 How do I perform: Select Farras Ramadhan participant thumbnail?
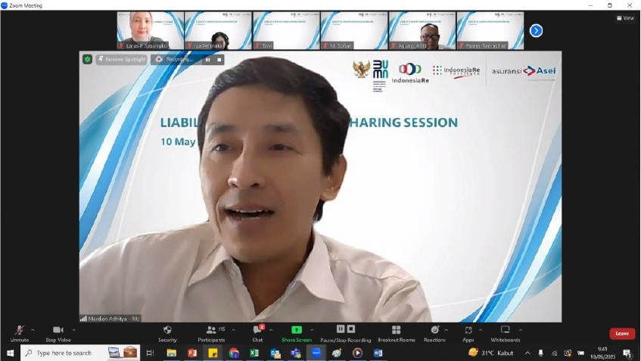point(490,31)
